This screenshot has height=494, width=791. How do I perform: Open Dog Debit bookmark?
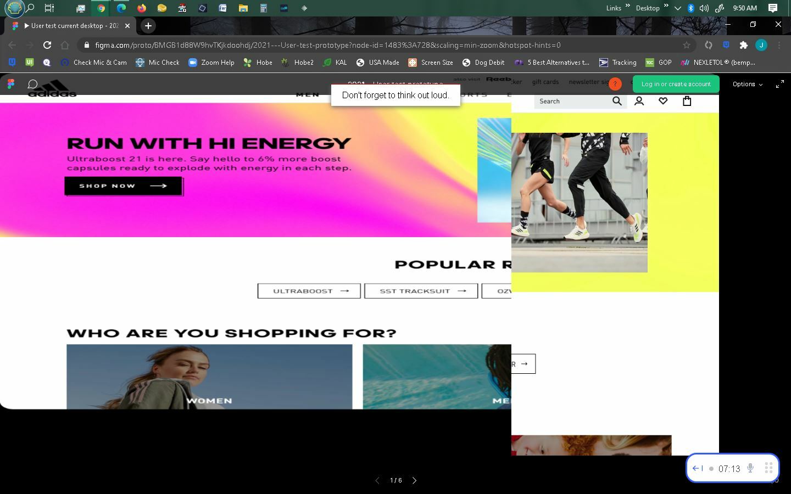click(x=483, y=63)
